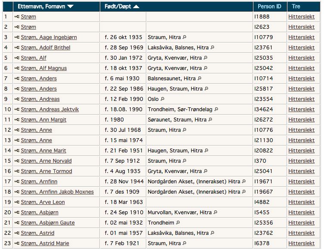This screenshot has height=249, width=330.
Task: Click the Person ID column header
Action: [269, 6]
